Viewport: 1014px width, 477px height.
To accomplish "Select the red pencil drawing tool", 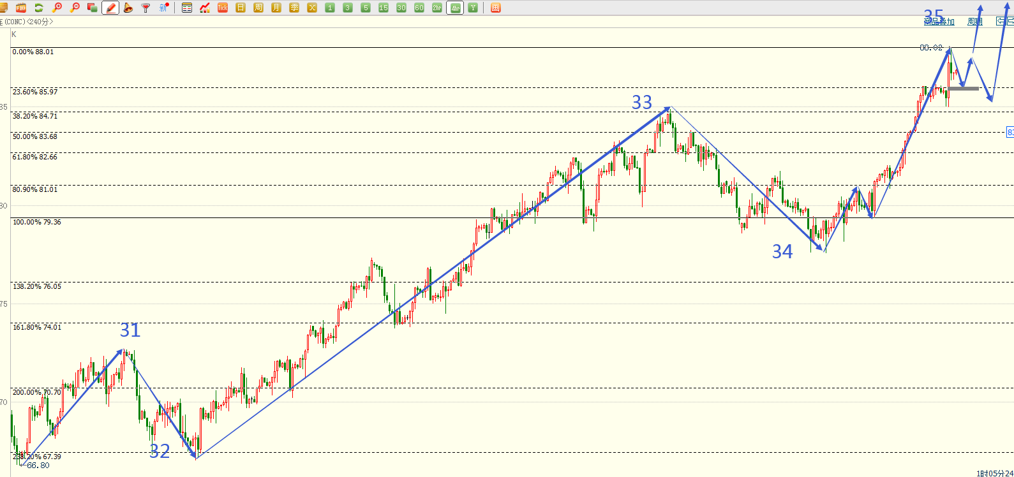I will click(x=110, y=8).
